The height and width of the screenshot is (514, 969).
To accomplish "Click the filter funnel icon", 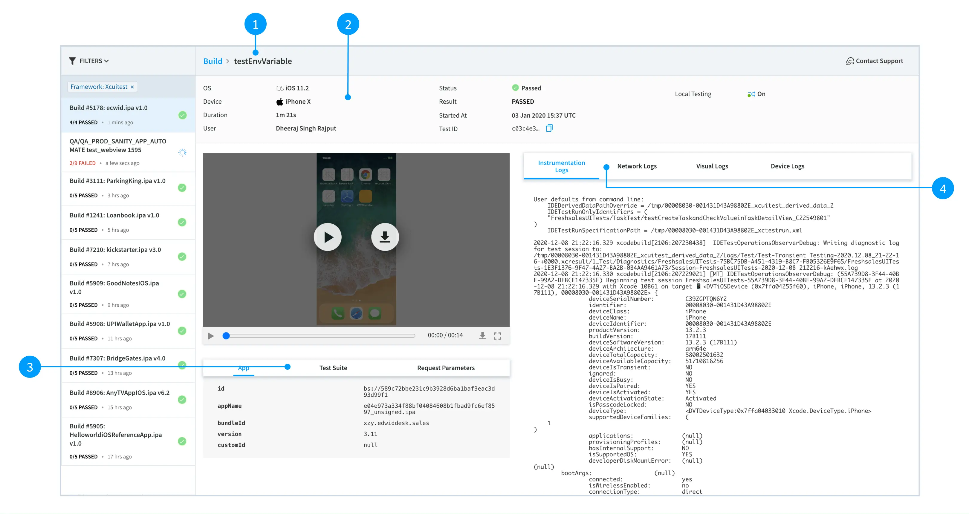I will (73, 61).
